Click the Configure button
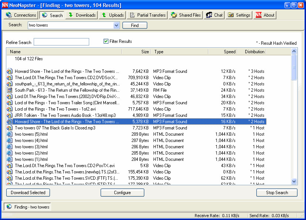 (x=122, y=193)
